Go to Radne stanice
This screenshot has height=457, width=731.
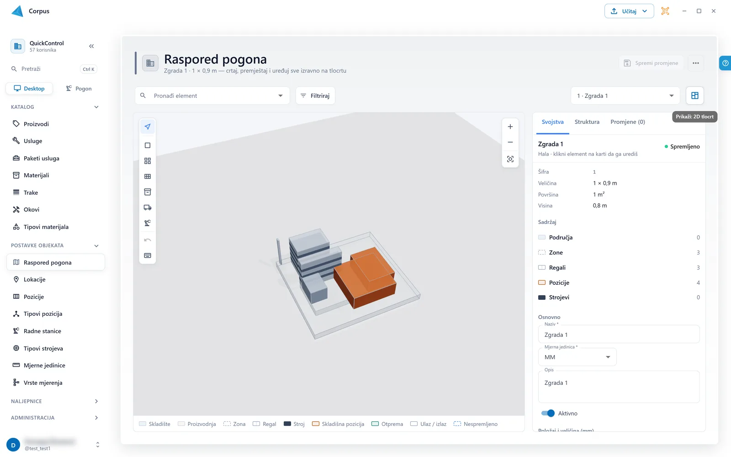56,331
